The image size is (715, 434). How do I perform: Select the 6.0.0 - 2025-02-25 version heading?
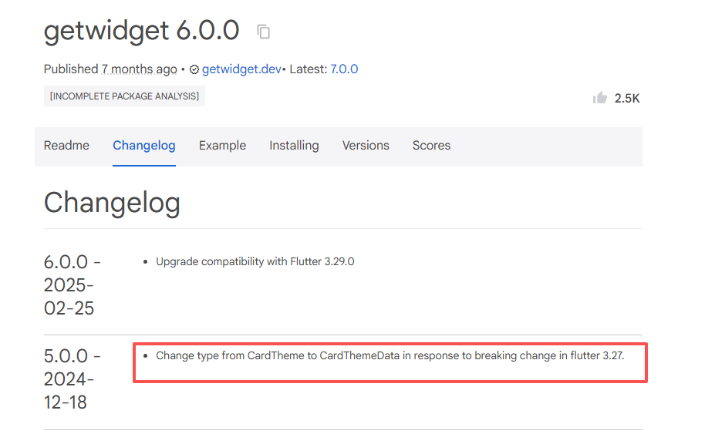pyautogui.click(x=73, y=284)
